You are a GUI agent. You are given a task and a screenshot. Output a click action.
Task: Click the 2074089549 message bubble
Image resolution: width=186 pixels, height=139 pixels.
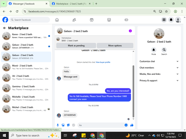point(70,115)
